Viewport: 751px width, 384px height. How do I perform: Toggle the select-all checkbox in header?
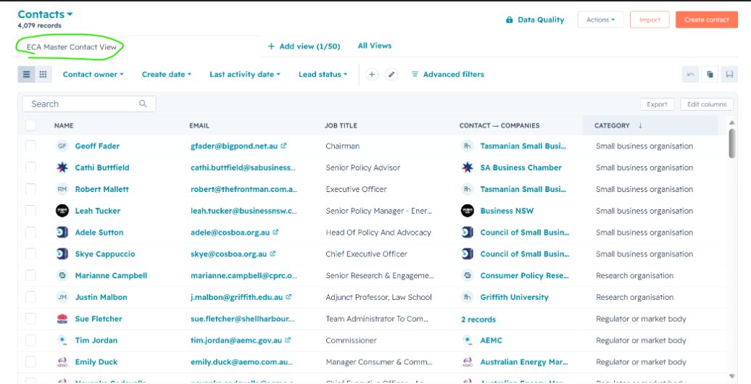tap(30, 125)
